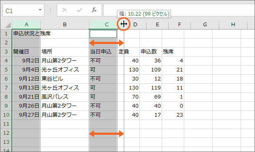Screen dimensions: 255x152
Task: Click the 当日申込 header cell
Action: [103, 52]
